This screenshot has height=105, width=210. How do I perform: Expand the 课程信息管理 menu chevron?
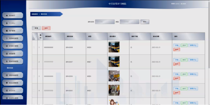tap(21, 75)
